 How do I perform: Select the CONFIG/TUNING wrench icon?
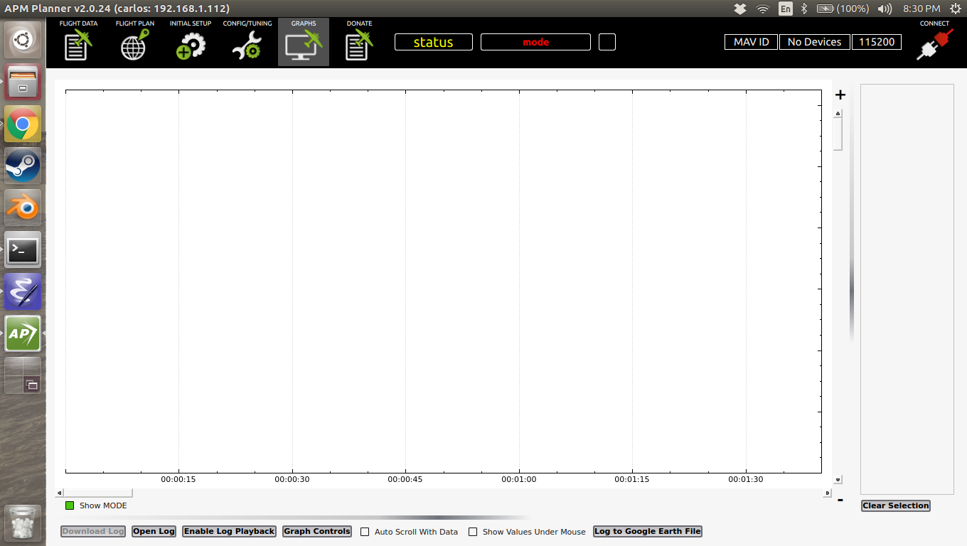coord(246,43)
